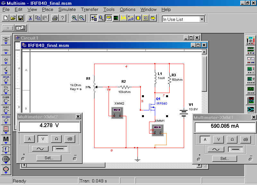The width and height of the screenshot is (257, 185).
Task: Click the New file icon
Action: click(6, 18)
